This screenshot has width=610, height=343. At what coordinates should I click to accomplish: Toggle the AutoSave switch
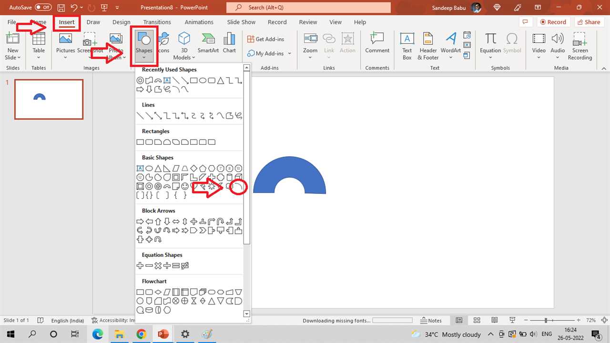tap(43, 8)
